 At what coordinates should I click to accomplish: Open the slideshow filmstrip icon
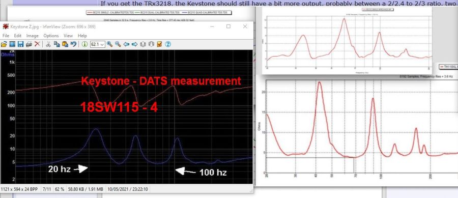click(12, 44)
